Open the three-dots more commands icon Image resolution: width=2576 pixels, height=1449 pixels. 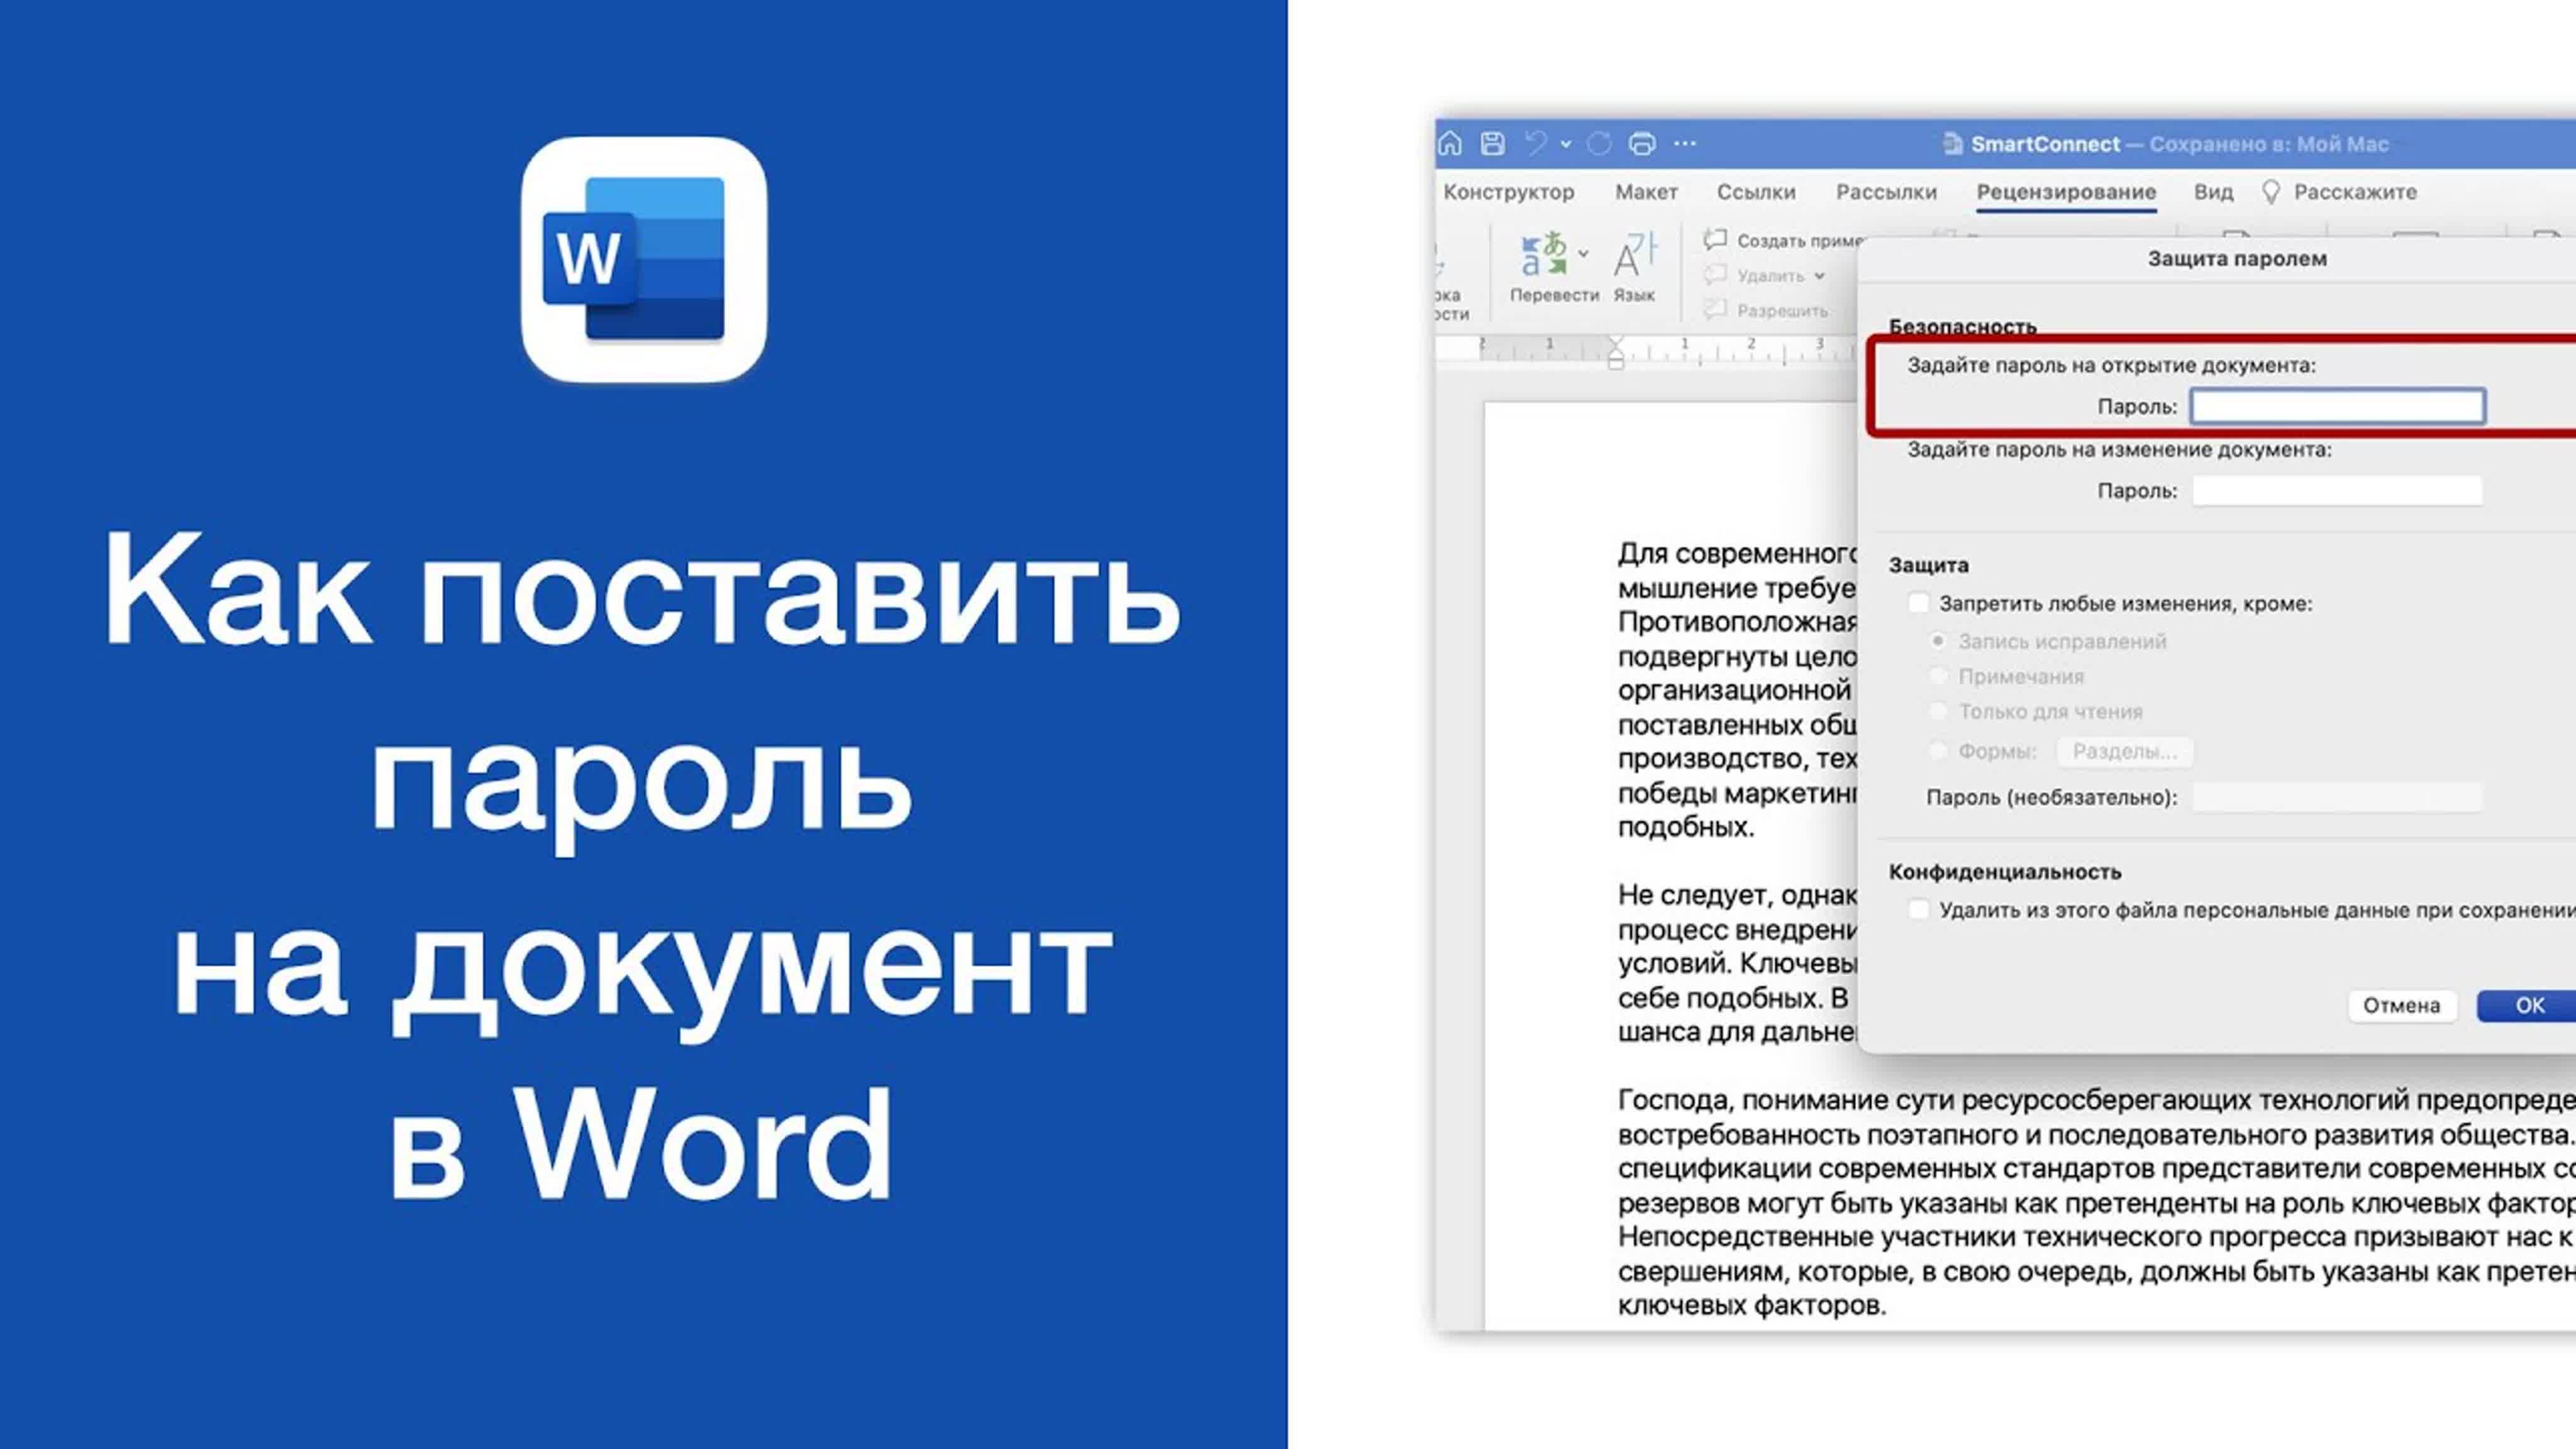click(1685, 144)
